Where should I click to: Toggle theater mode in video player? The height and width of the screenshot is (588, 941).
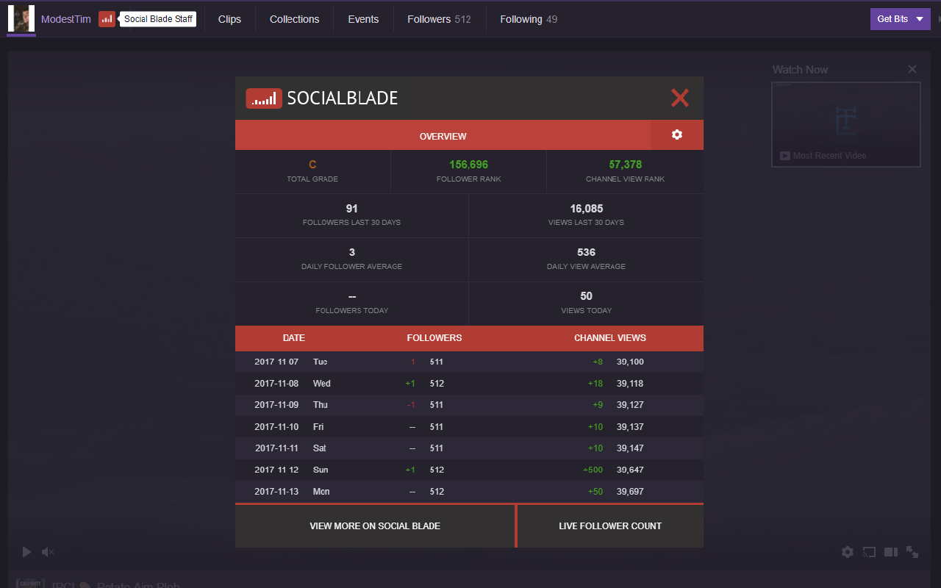[890, 552]
